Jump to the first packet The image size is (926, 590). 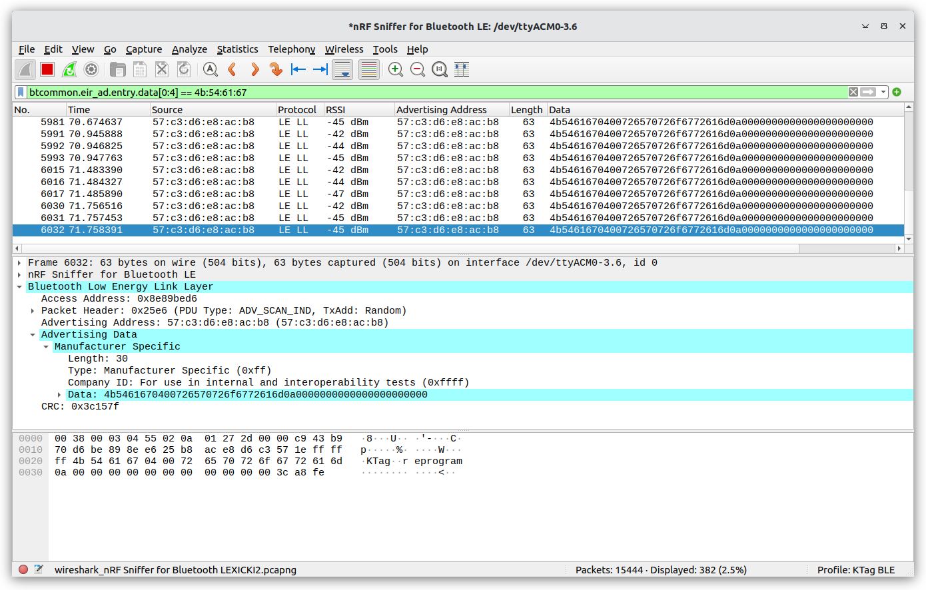point(298,69)
